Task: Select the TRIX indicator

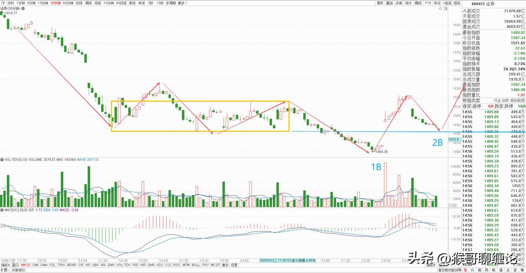Action: [x=62, y=265]
